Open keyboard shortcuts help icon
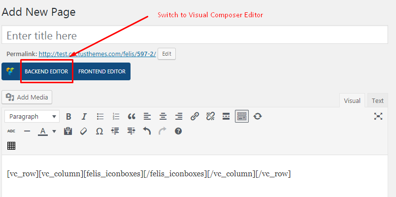The height and width of the screenshot is (197, 396). pyautogui.click(x=178, y=131)
